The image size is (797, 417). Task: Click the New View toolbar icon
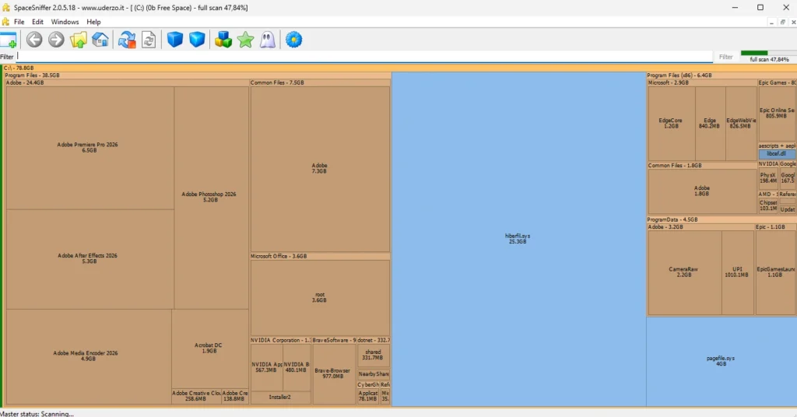click(9, 40)
